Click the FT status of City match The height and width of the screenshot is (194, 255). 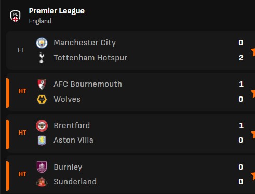coord(21,50)
